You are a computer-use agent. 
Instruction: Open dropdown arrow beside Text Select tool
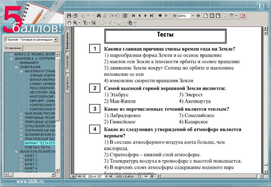point(89,23)
